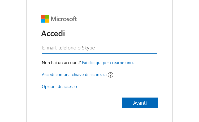Click the 'Non hai un account?' text

click(61, 63)
